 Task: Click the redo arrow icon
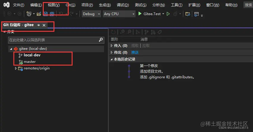point(71,14)
